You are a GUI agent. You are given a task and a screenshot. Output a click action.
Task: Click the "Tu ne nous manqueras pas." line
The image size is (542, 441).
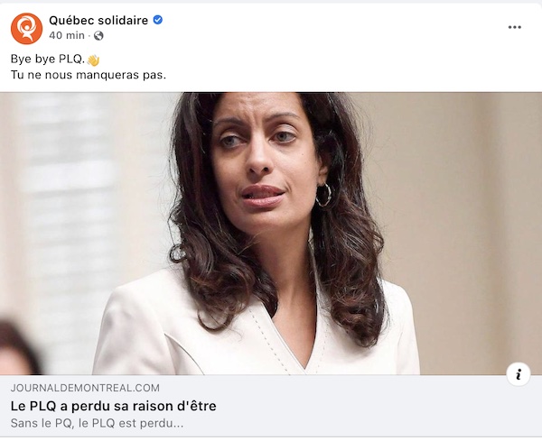89,75
